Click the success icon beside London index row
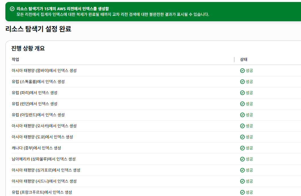Screen dimensions: 301x196 point(242,104)
